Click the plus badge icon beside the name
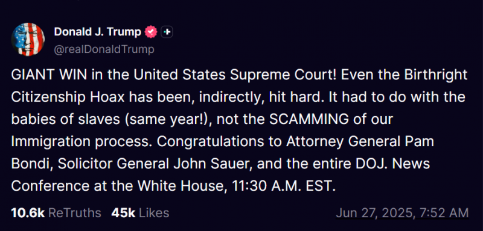This screenshot has width=483, height=231. pyautogui.click(x=167, y=32)
